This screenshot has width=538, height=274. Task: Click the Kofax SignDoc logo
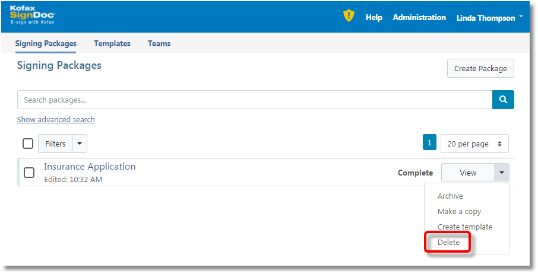tap(33, 15)
